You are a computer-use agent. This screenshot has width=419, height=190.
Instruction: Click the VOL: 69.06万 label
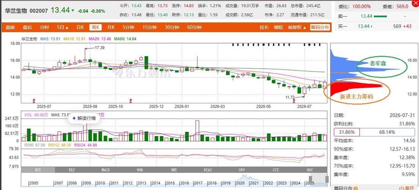[x=36, y=115]
